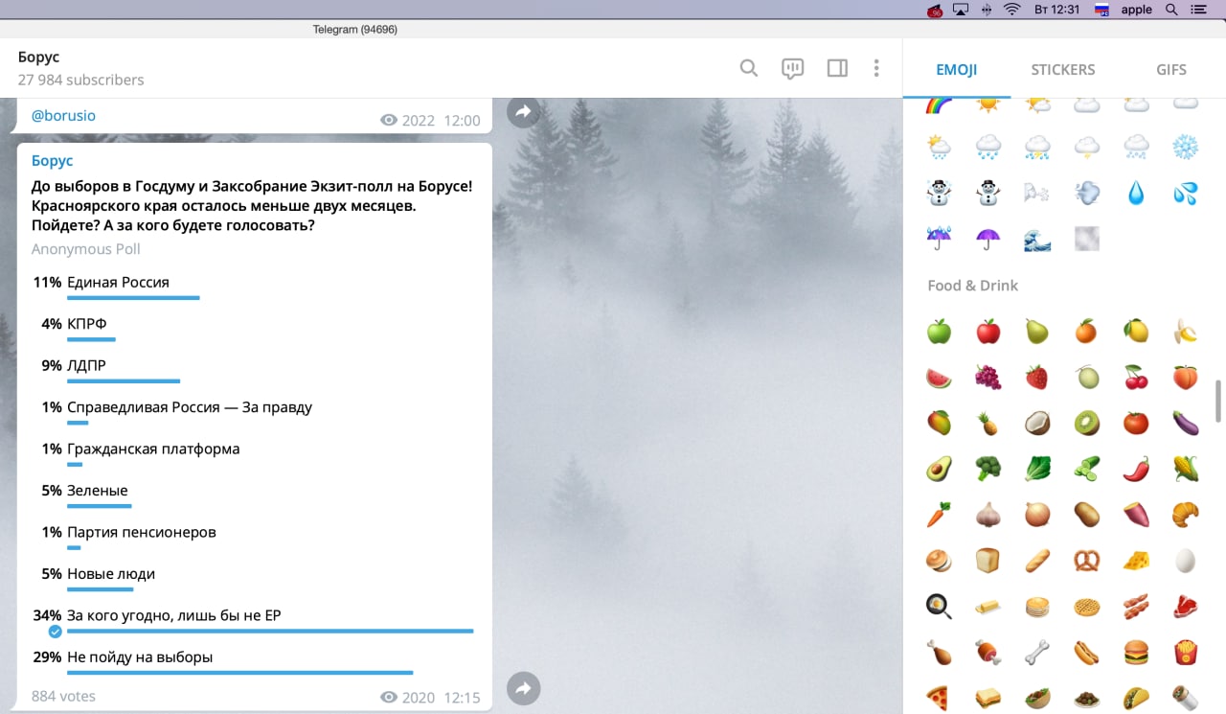Image resolution: width=1226 pixels, height=714 pixels.
Task: Select poll option Зеленые
Action: click(x=254, y=495)
